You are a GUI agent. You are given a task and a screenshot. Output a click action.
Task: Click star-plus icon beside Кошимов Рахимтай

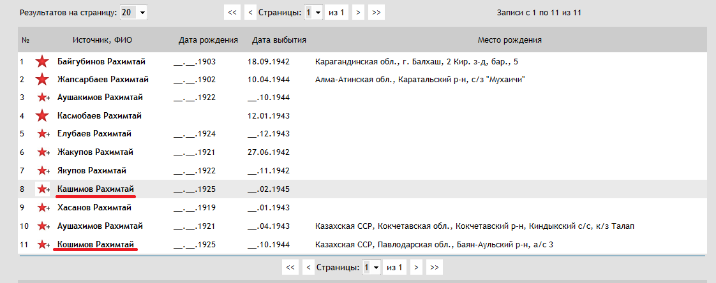click(x=43, y=245)
